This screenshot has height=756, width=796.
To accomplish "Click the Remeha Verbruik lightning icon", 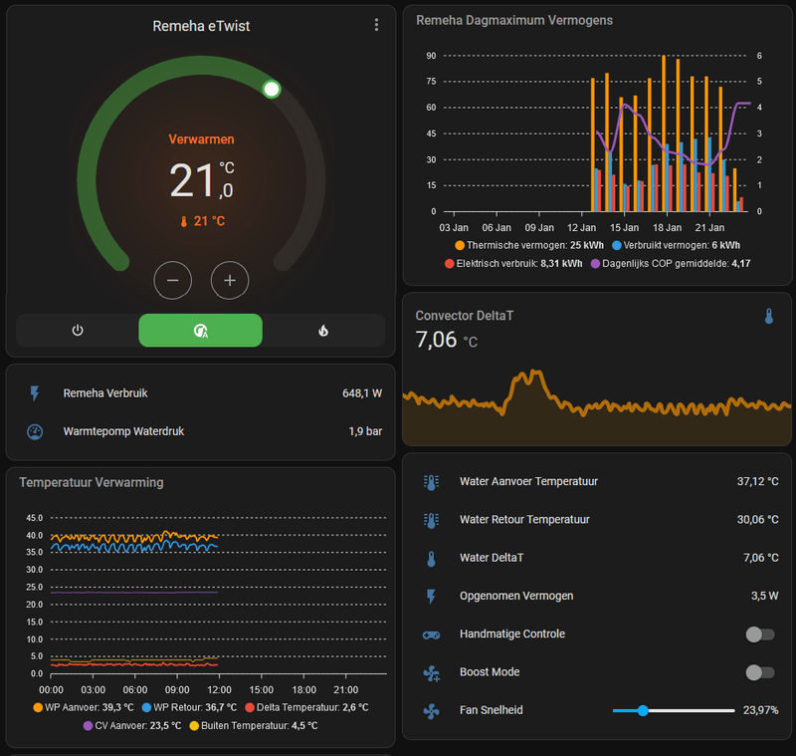I will click(x=35, y=393).
